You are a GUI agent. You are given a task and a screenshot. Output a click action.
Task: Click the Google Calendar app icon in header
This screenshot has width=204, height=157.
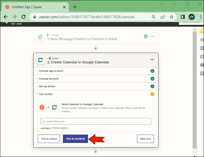[41, 60]
